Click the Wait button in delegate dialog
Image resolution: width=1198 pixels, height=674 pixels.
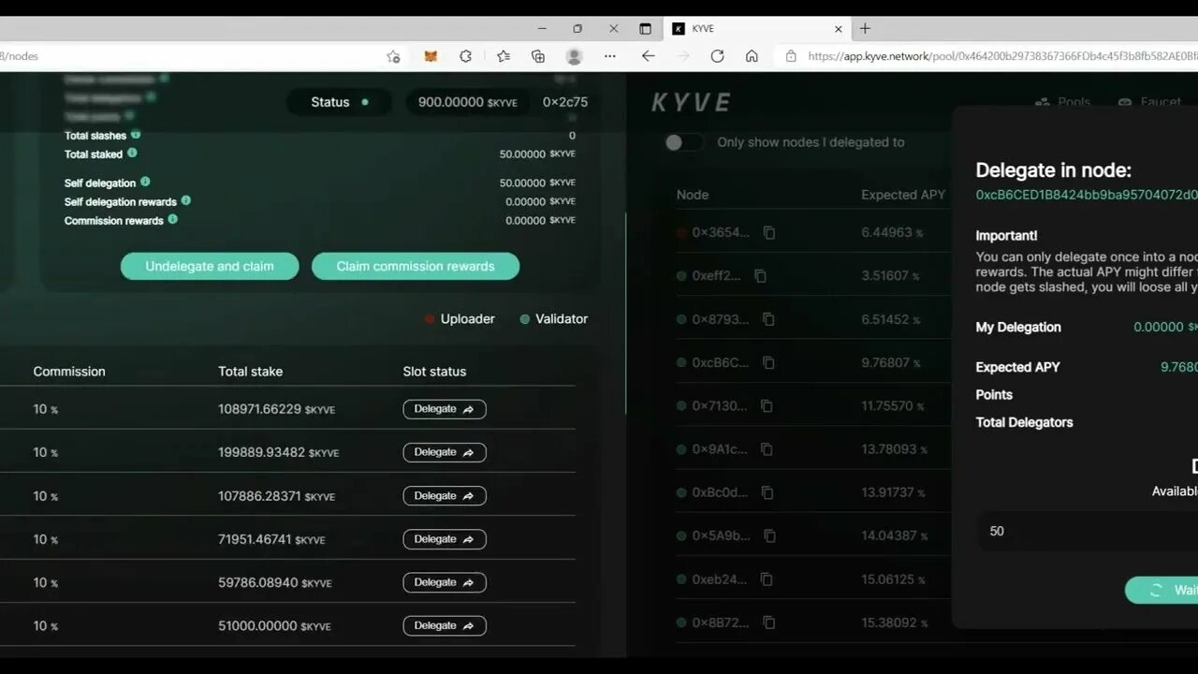click(x=1161, y=590)
